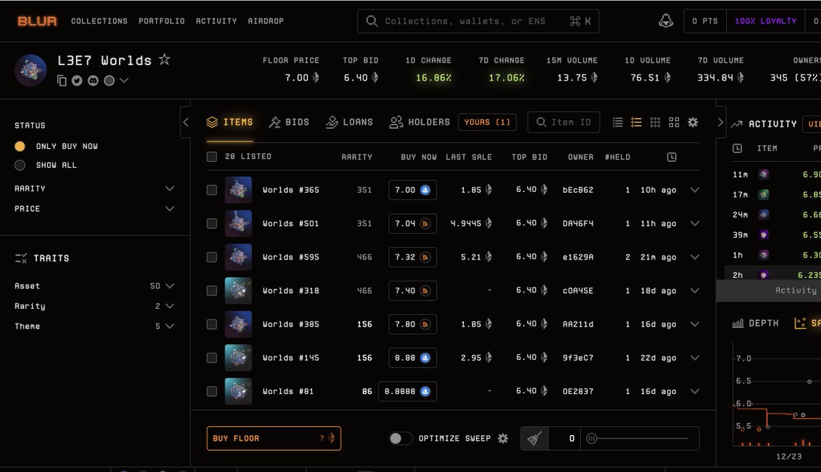This screenshot has width=821, height=472.
Task: Open COLLECTIONS in top navigation
Action: tap(100, 21)
